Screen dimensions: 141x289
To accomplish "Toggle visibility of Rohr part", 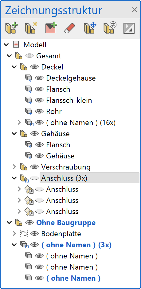I will (x=39, y=111).
